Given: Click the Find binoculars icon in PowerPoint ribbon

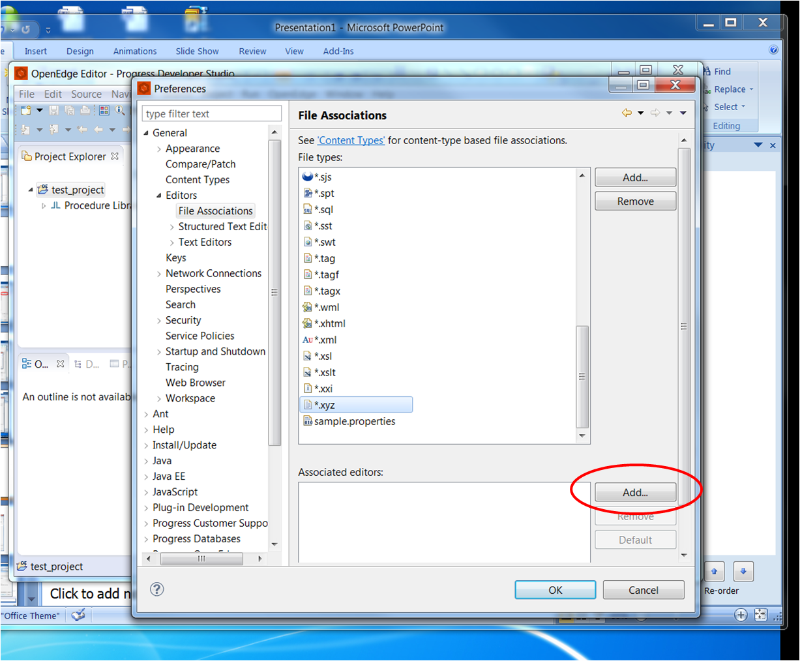Looking at the screenshot, I should click(x=707, y=71).
